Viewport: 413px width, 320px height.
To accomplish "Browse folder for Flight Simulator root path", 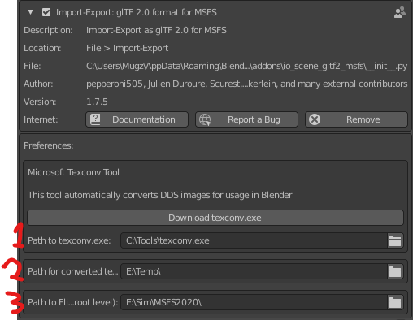I will 395,302.
